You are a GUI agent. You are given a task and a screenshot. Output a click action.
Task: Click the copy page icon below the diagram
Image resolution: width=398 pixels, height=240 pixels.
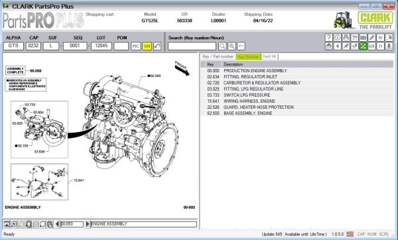pos(50,224)
